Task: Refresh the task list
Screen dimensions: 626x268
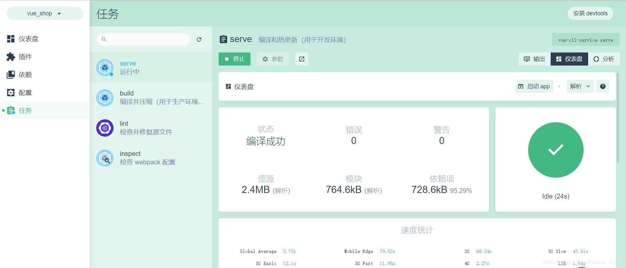Action: [199, 39]
